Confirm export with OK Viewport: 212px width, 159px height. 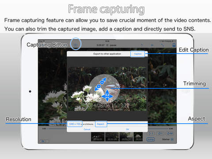127,129
